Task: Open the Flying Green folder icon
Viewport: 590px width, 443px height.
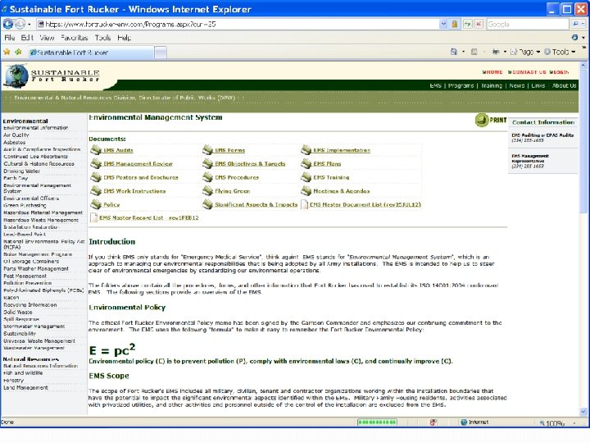Action: pos(207,190)
